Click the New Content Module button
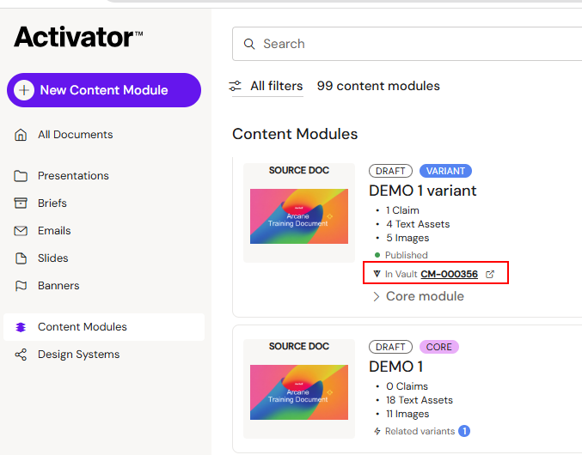Screen dimensions: 582x455 (104, 90)
